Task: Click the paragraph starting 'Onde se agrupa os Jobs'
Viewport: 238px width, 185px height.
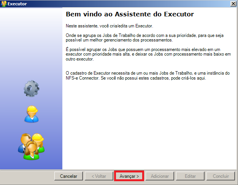Action: [x=144, y=38]
